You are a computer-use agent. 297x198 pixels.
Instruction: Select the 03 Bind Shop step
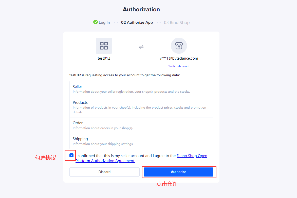pyautogui.click(x=177, y=22)
